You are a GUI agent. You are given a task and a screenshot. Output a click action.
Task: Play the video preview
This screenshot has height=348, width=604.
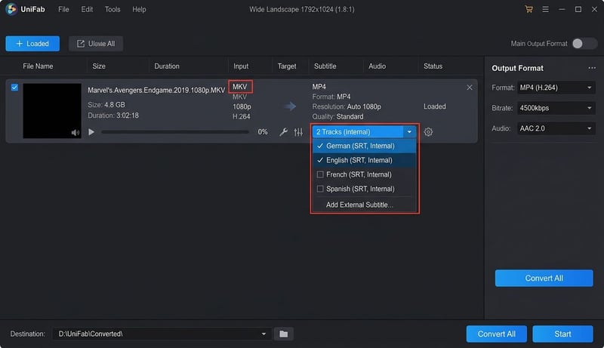coord(91,131)
